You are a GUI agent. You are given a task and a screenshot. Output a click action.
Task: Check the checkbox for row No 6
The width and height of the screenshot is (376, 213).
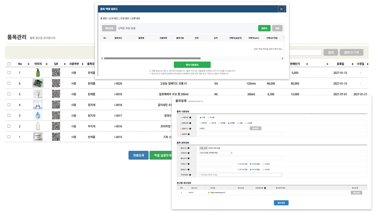point(9,83)
